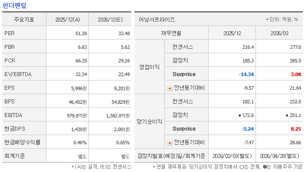This screenshot has height=172, width=305.
Task: Select operating profit YoY 21.64
Action: [295, 88]
